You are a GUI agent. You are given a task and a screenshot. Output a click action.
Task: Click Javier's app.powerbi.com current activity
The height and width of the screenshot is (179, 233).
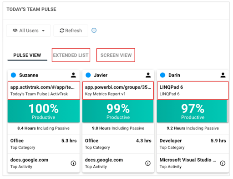(118, 91)
